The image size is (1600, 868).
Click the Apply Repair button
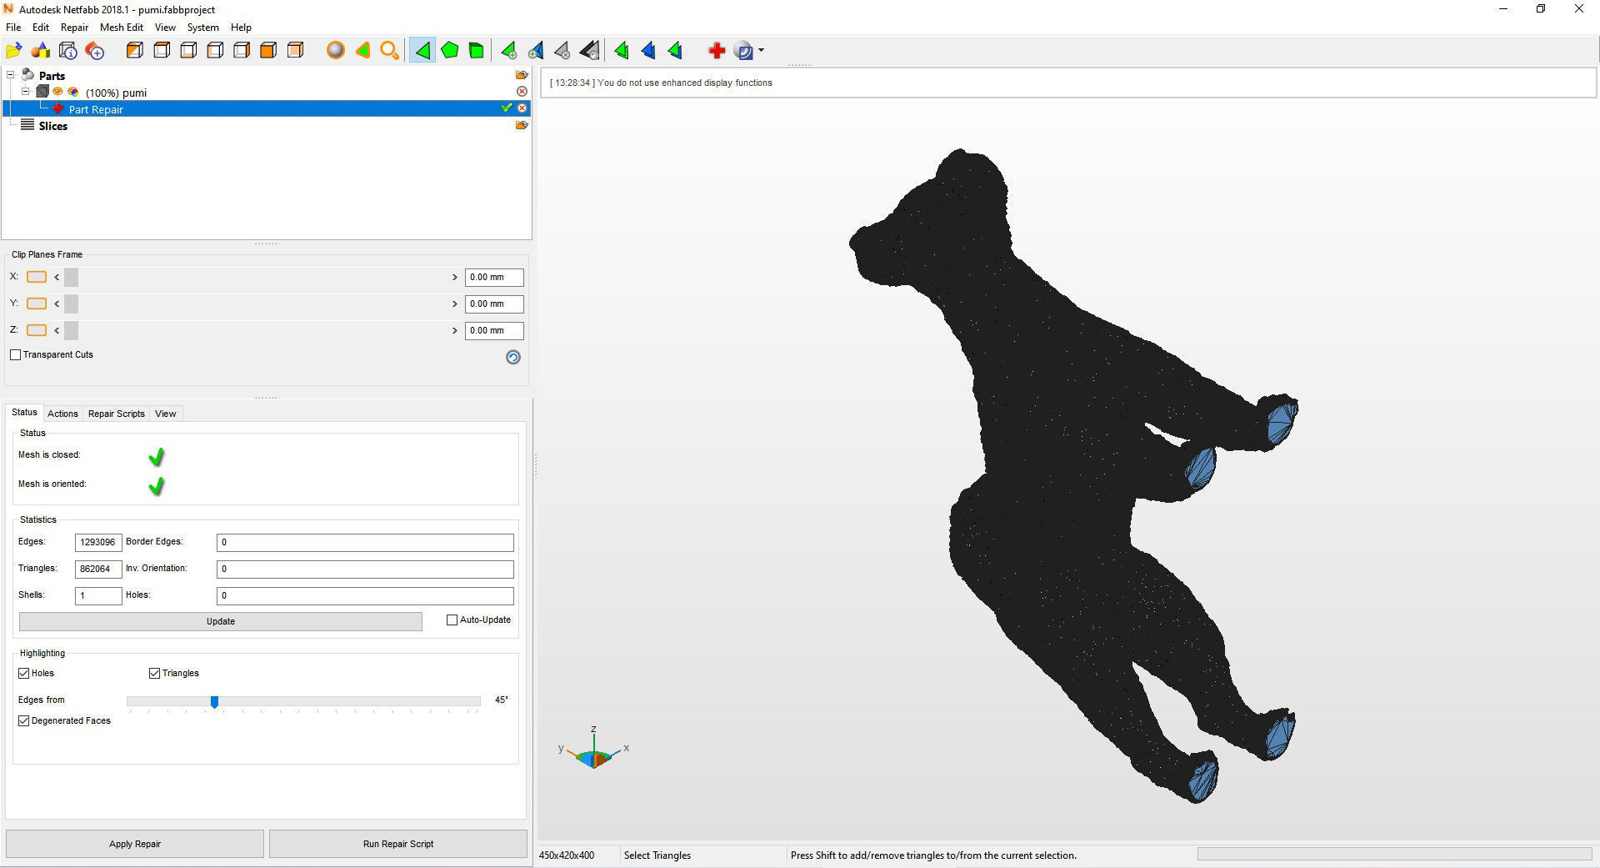[x=135, y=844]
